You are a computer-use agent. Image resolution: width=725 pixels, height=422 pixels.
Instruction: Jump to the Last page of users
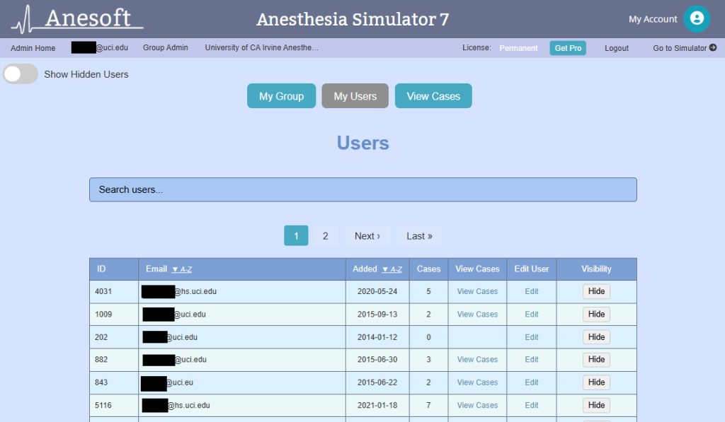[x=419, y=235]
